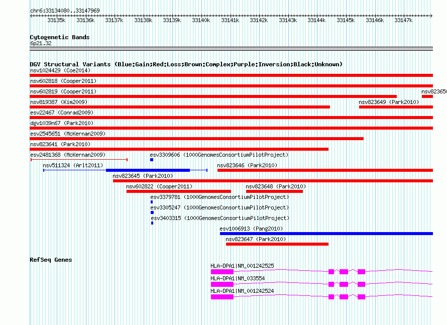Click the 33140k ruler tick label
This screenshot has width=447, height=325.
coord(201,20)
